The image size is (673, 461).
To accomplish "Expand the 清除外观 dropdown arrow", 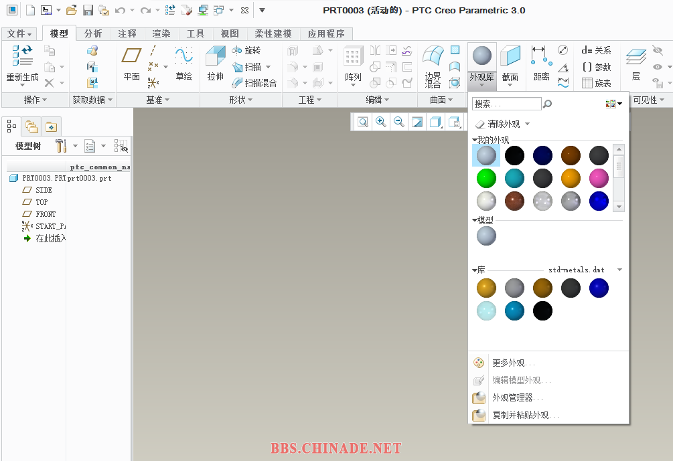I will pos(528,124).
